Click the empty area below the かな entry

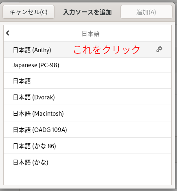tap(87, 178)
